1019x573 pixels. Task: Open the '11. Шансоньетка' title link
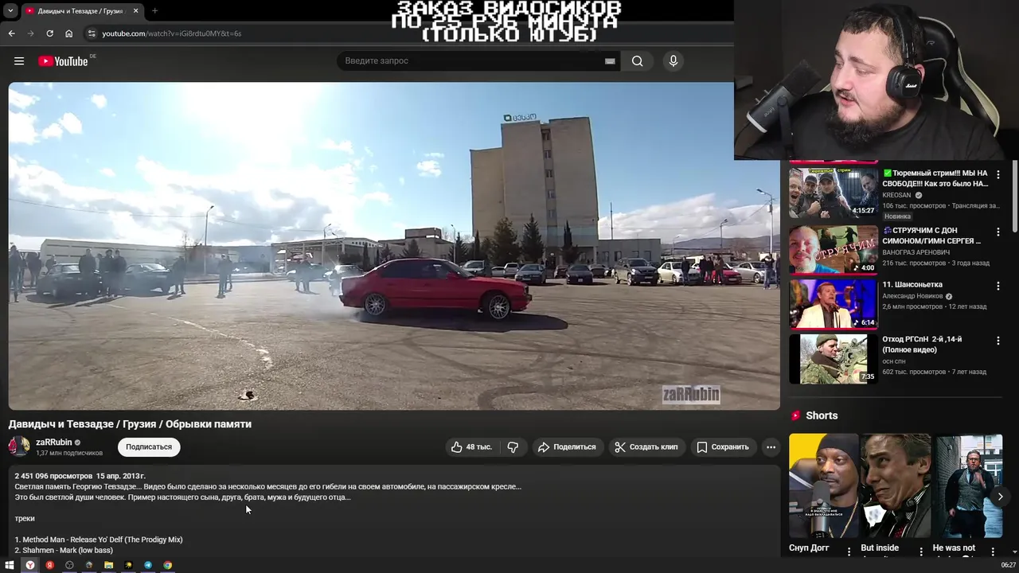[x=912, y=284]
